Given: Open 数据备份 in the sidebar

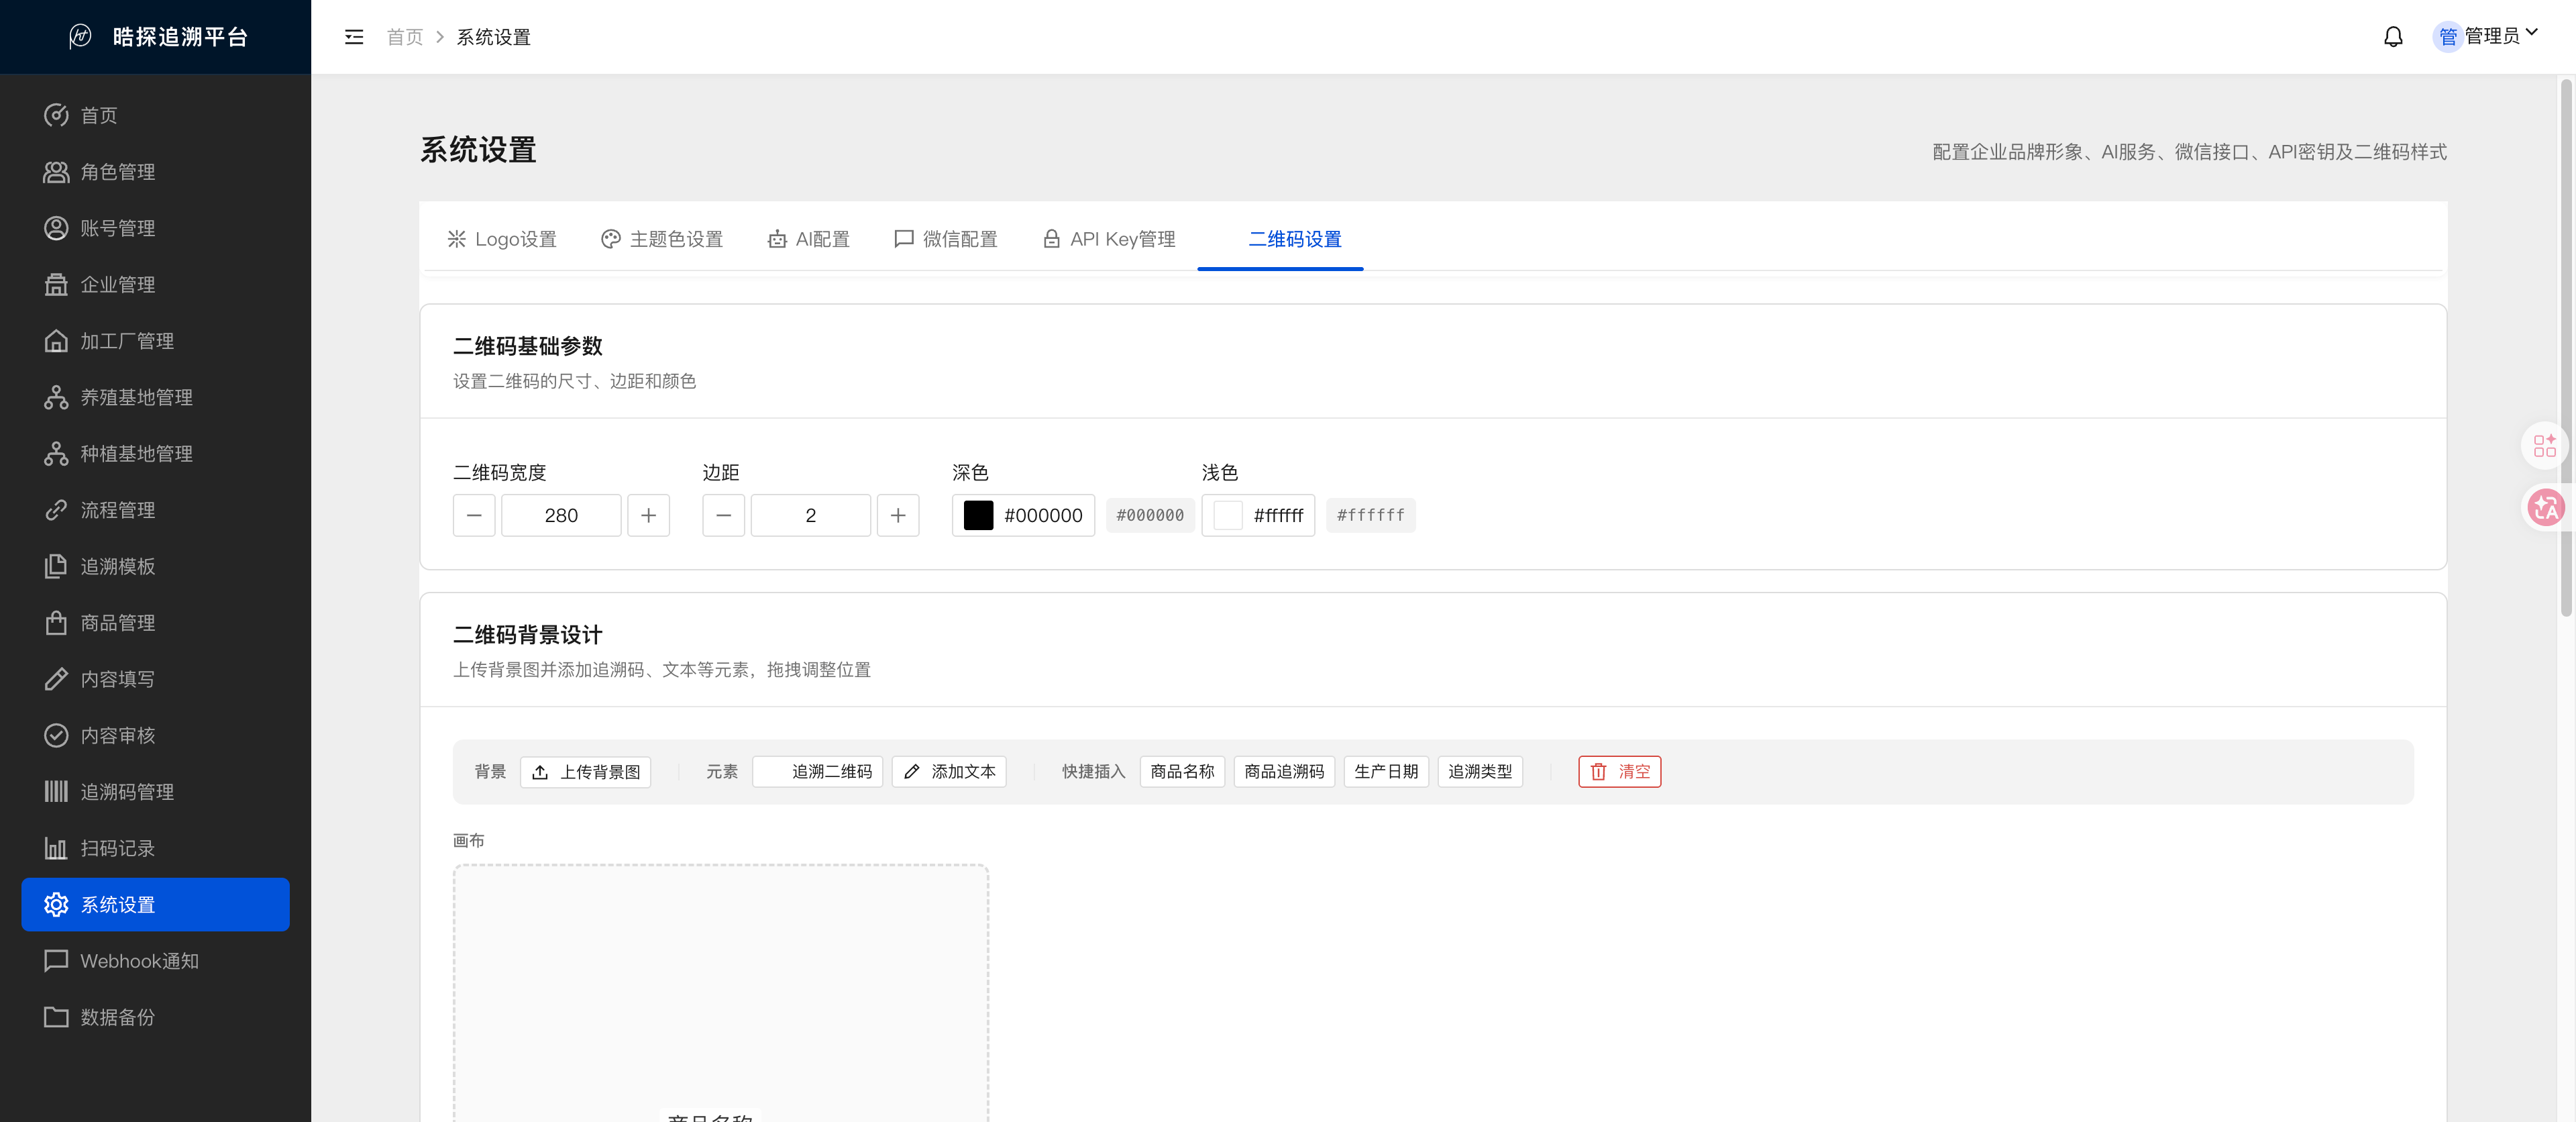Looking at the screenshot, I should 155,1017.
